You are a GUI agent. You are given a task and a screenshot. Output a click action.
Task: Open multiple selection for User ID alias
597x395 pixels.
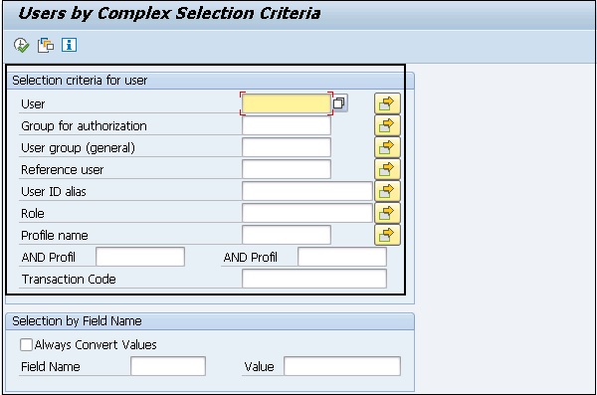(387, 191)
